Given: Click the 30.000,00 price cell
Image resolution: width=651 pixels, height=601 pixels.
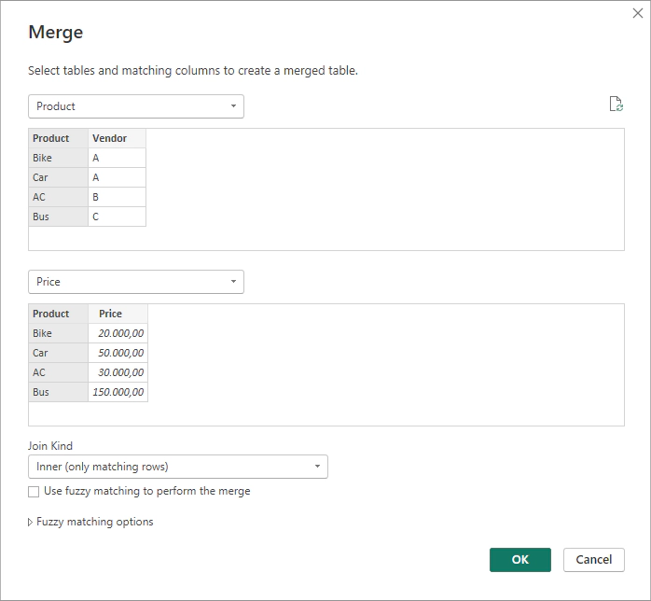Looking at the screenshot, I should [x=118, y=372].
